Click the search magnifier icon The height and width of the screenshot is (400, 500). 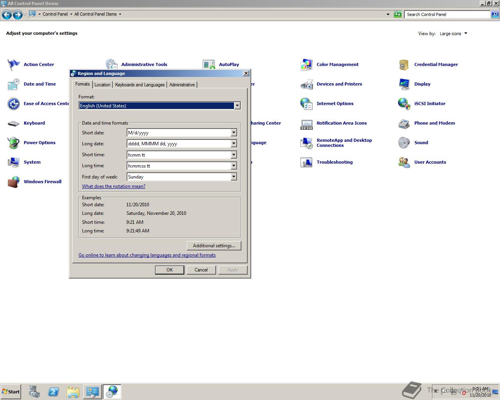[495, 14]
